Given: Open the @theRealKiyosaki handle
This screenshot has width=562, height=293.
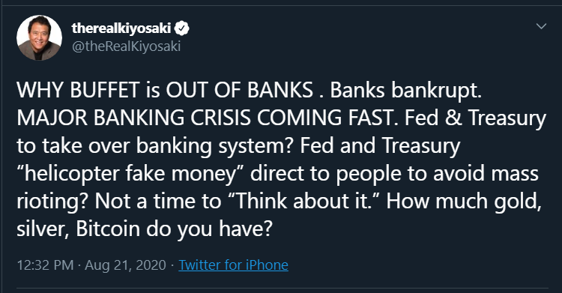Looking at the screenshot, I should (126, 46).
